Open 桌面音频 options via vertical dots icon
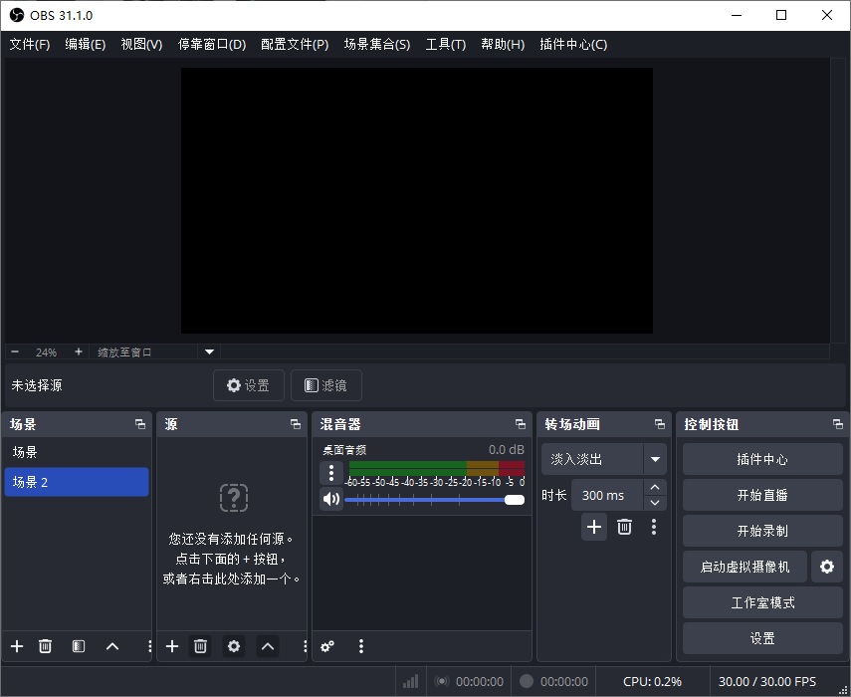 [331, 473]
